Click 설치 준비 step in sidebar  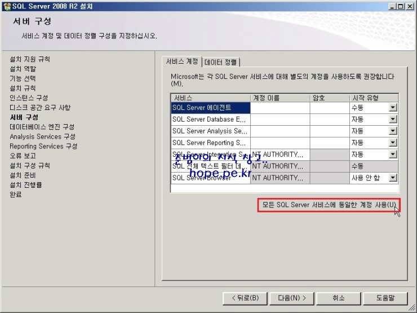(23, 175)
